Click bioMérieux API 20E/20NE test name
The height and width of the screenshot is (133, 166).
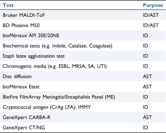coord(31,35)
